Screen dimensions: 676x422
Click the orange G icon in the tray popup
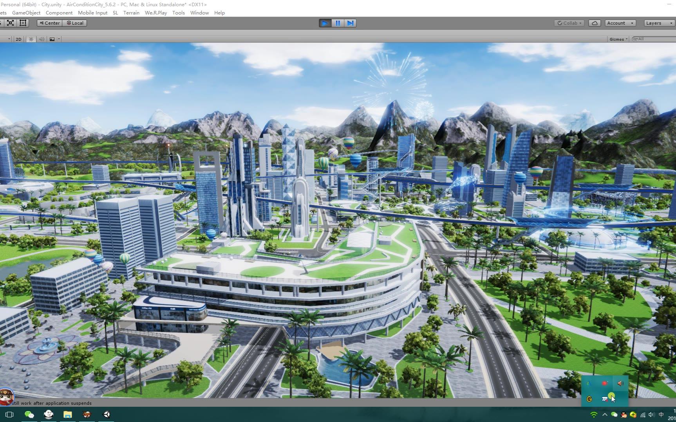point(589,399)
